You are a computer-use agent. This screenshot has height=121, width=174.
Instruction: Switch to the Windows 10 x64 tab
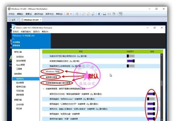[31, 20]
